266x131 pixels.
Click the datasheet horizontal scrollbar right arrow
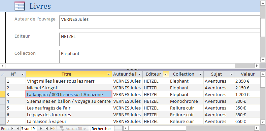pyautogui.click(x=257, y=128)
